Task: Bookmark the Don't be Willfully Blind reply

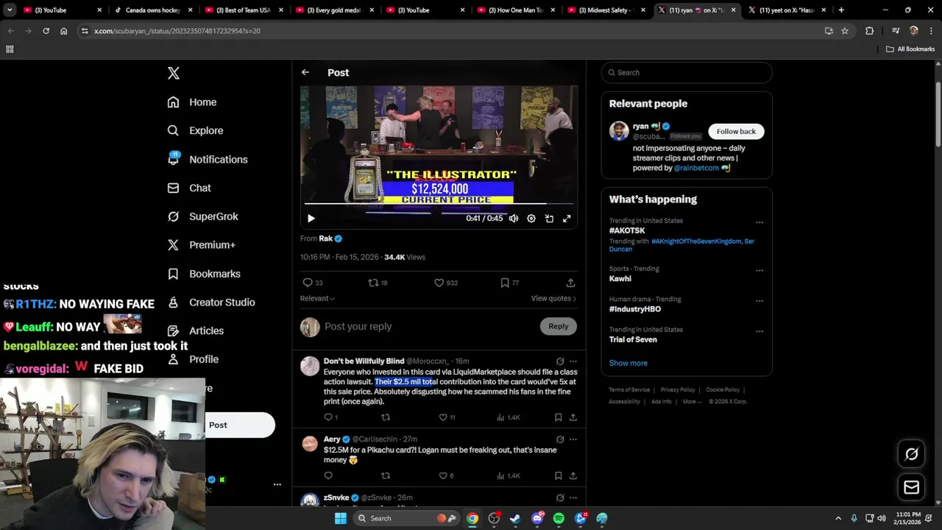Action: point(559,417)
